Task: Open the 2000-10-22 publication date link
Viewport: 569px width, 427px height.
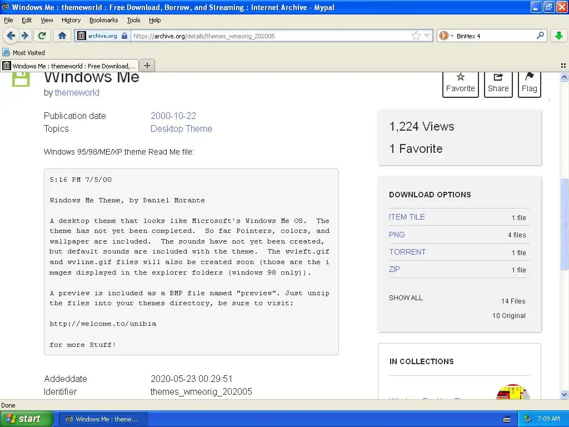Action: pos(173,116)
